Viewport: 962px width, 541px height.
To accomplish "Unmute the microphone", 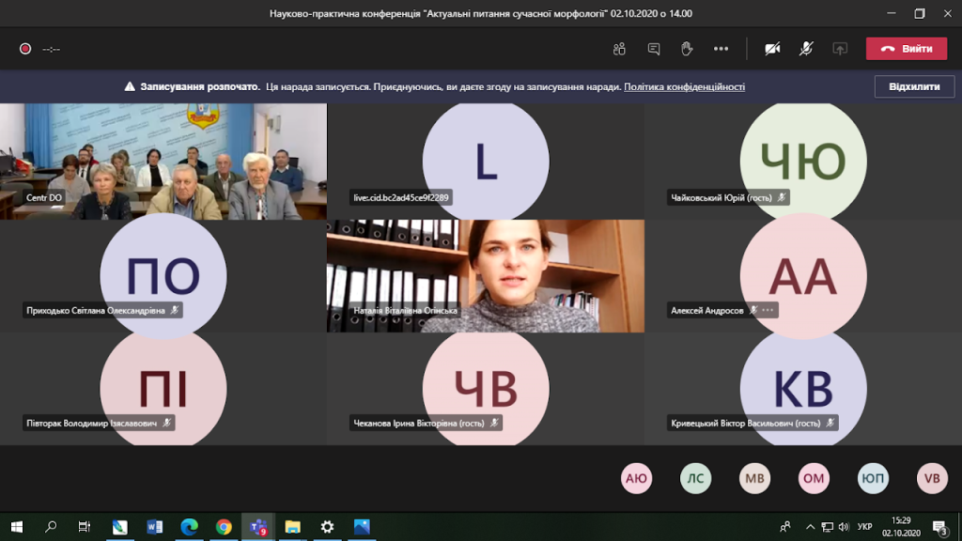I will click(x=806, y=49).
